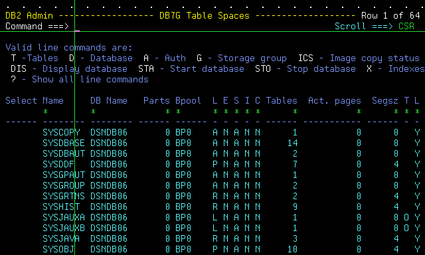
Task: Click 'Valid line commands are:' heading
Action: pyautogui.click(x=69, y=48)
